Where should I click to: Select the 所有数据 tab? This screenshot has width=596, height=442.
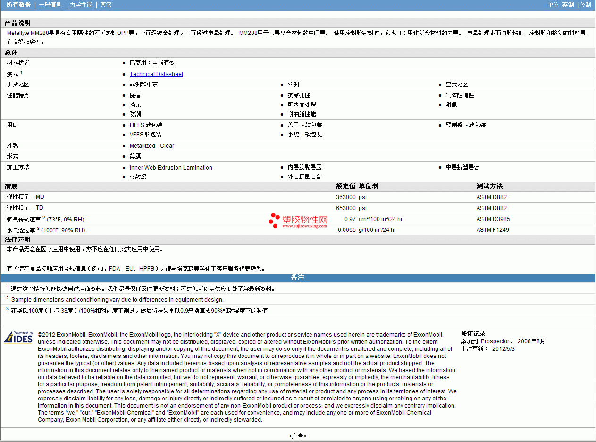click(x=19, y=5)
